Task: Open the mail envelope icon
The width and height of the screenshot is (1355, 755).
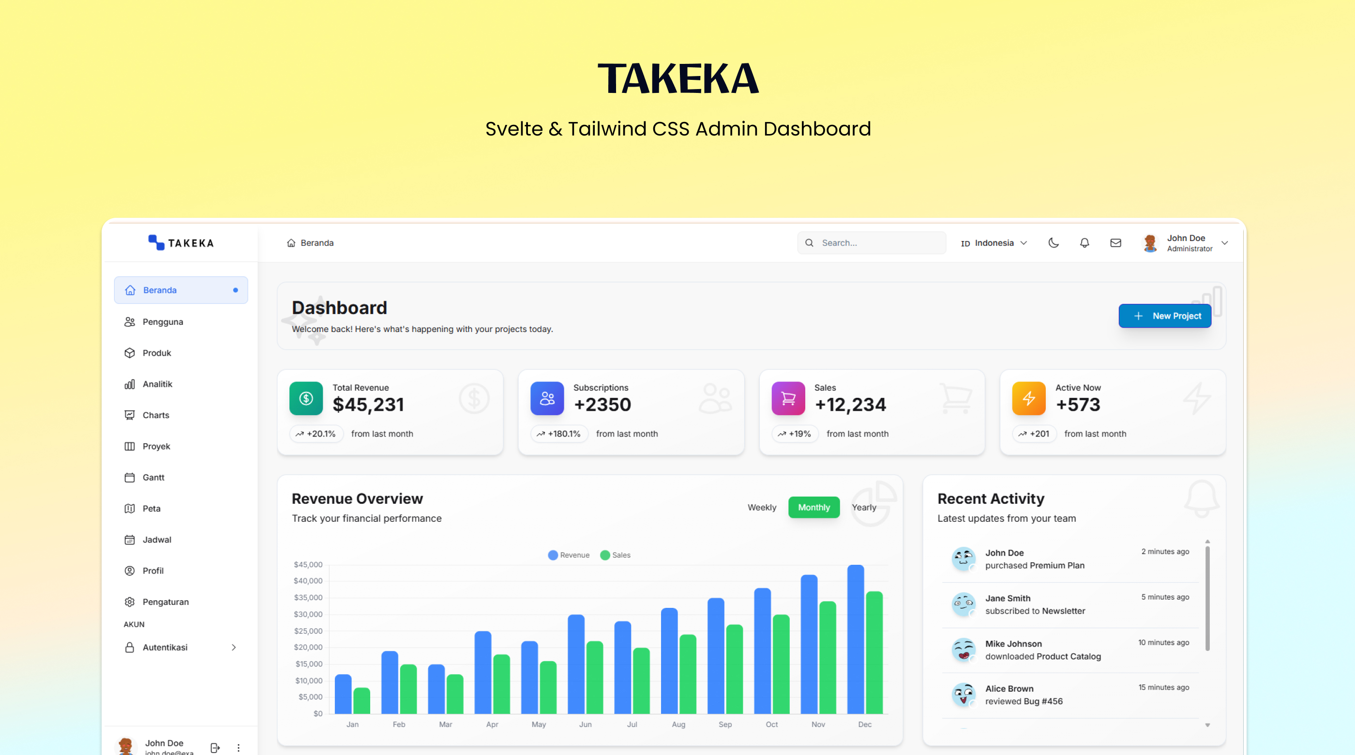Action: [x=1115, y=242]
